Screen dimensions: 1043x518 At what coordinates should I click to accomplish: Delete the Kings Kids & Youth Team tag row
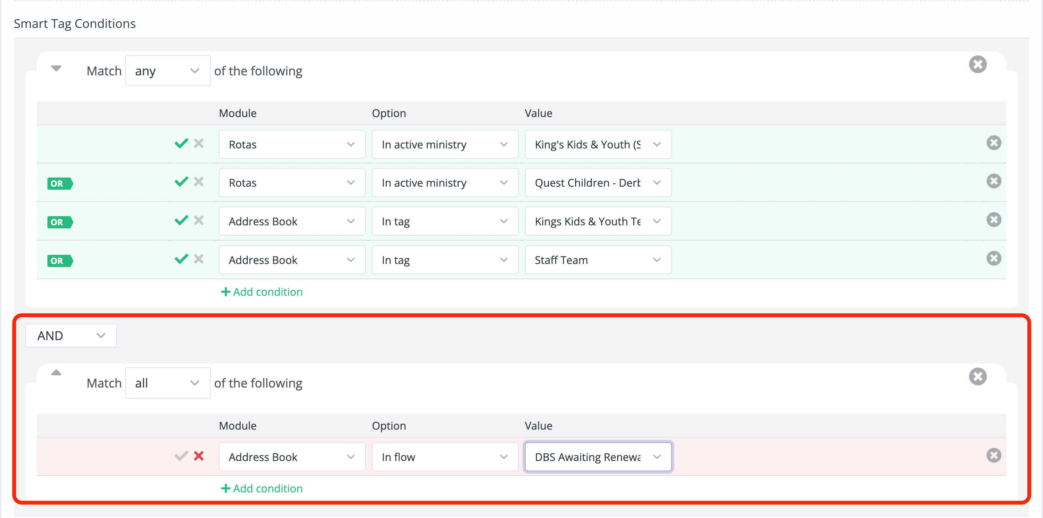point(994,220)
